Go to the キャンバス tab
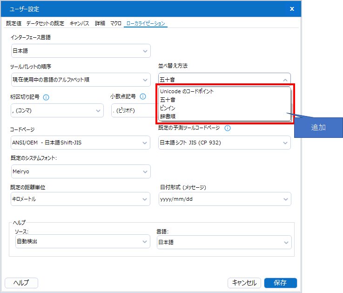This screenshot has width=343, height=293. click(80, 23)
